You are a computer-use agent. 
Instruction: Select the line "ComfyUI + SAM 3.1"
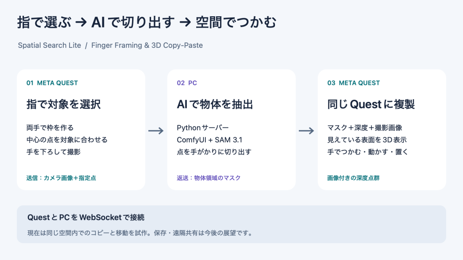209,140
